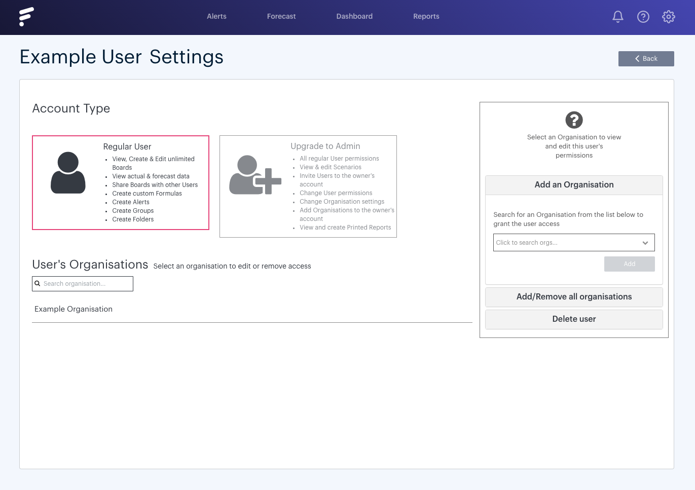Click the Example User Settings heading

coord(121,57)
